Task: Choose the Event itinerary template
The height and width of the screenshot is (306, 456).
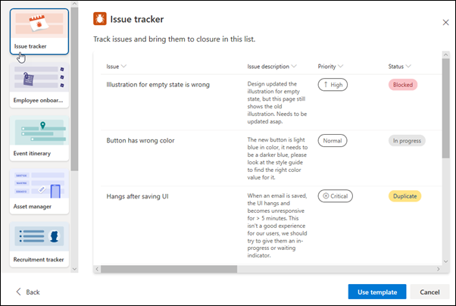Action: click(x=39, y=138)
